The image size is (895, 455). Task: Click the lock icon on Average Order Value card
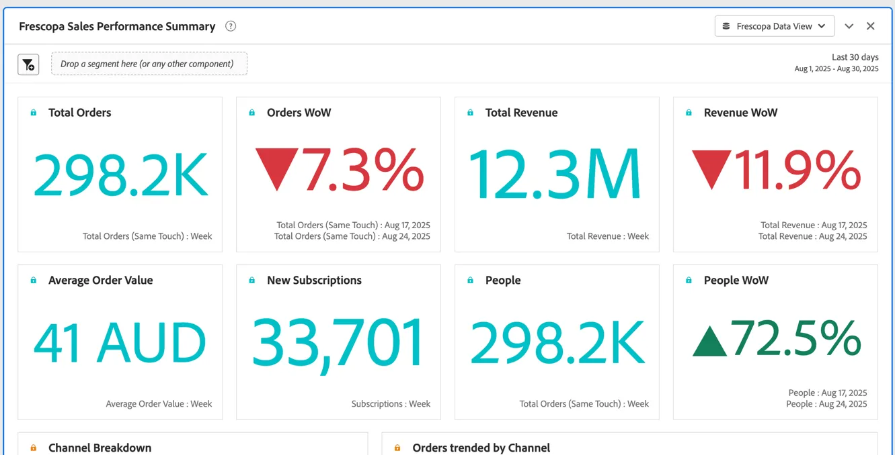pos(34,281)
